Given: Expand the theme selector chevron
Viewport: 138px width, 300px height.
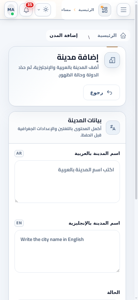Looking at the screenshot, I should [39, 10].
